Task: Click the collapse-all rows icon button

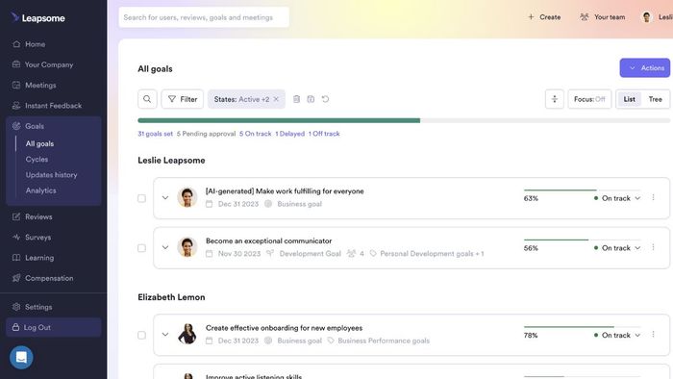Action: (x=555, y=99)
